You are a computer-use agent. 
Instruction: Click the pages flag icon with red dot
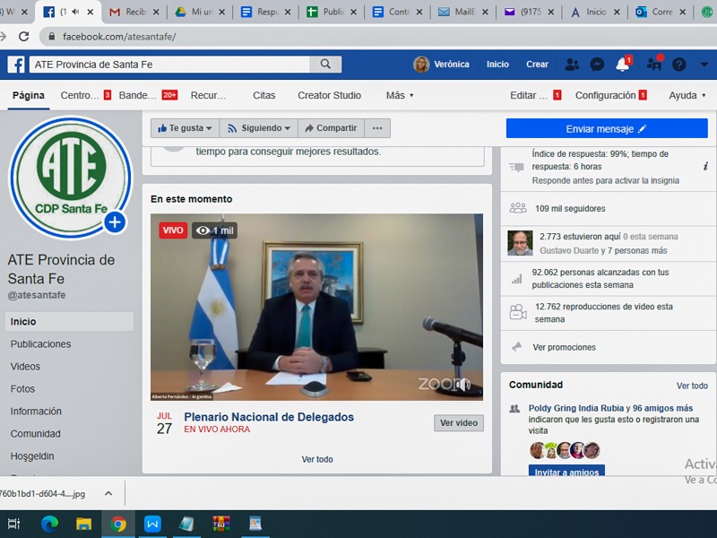[654, 65]
